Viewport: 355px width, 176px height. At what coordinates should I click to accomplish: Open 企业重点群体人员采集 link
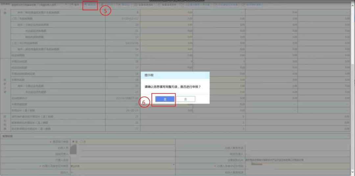click(x=195, y=5)
